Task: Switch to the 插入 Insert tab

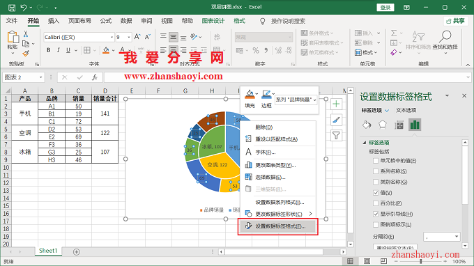Action: tap(53, 21)
